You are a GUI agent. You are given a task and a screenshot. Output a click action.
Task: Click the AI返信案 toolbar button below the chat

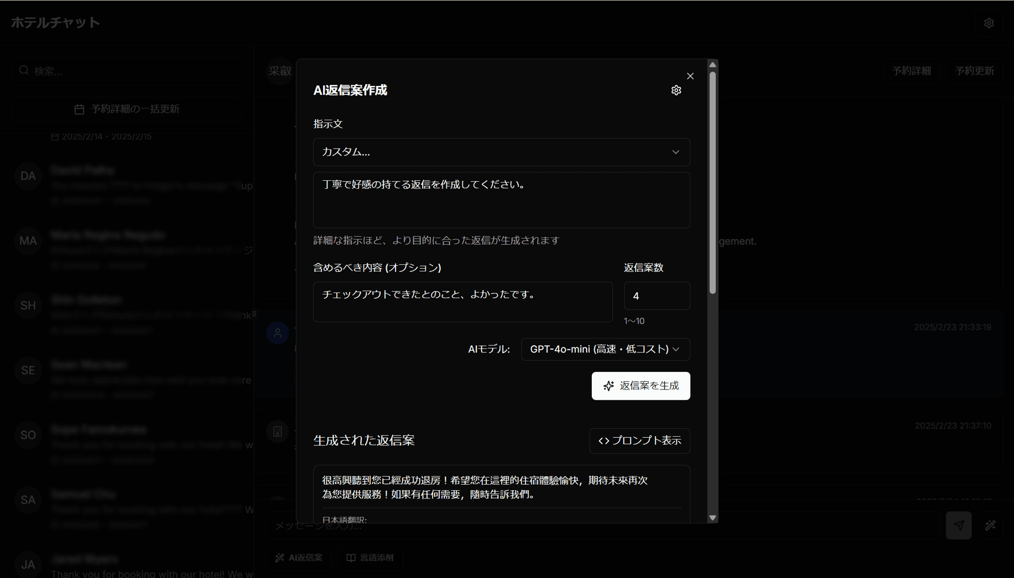(298, 557)
